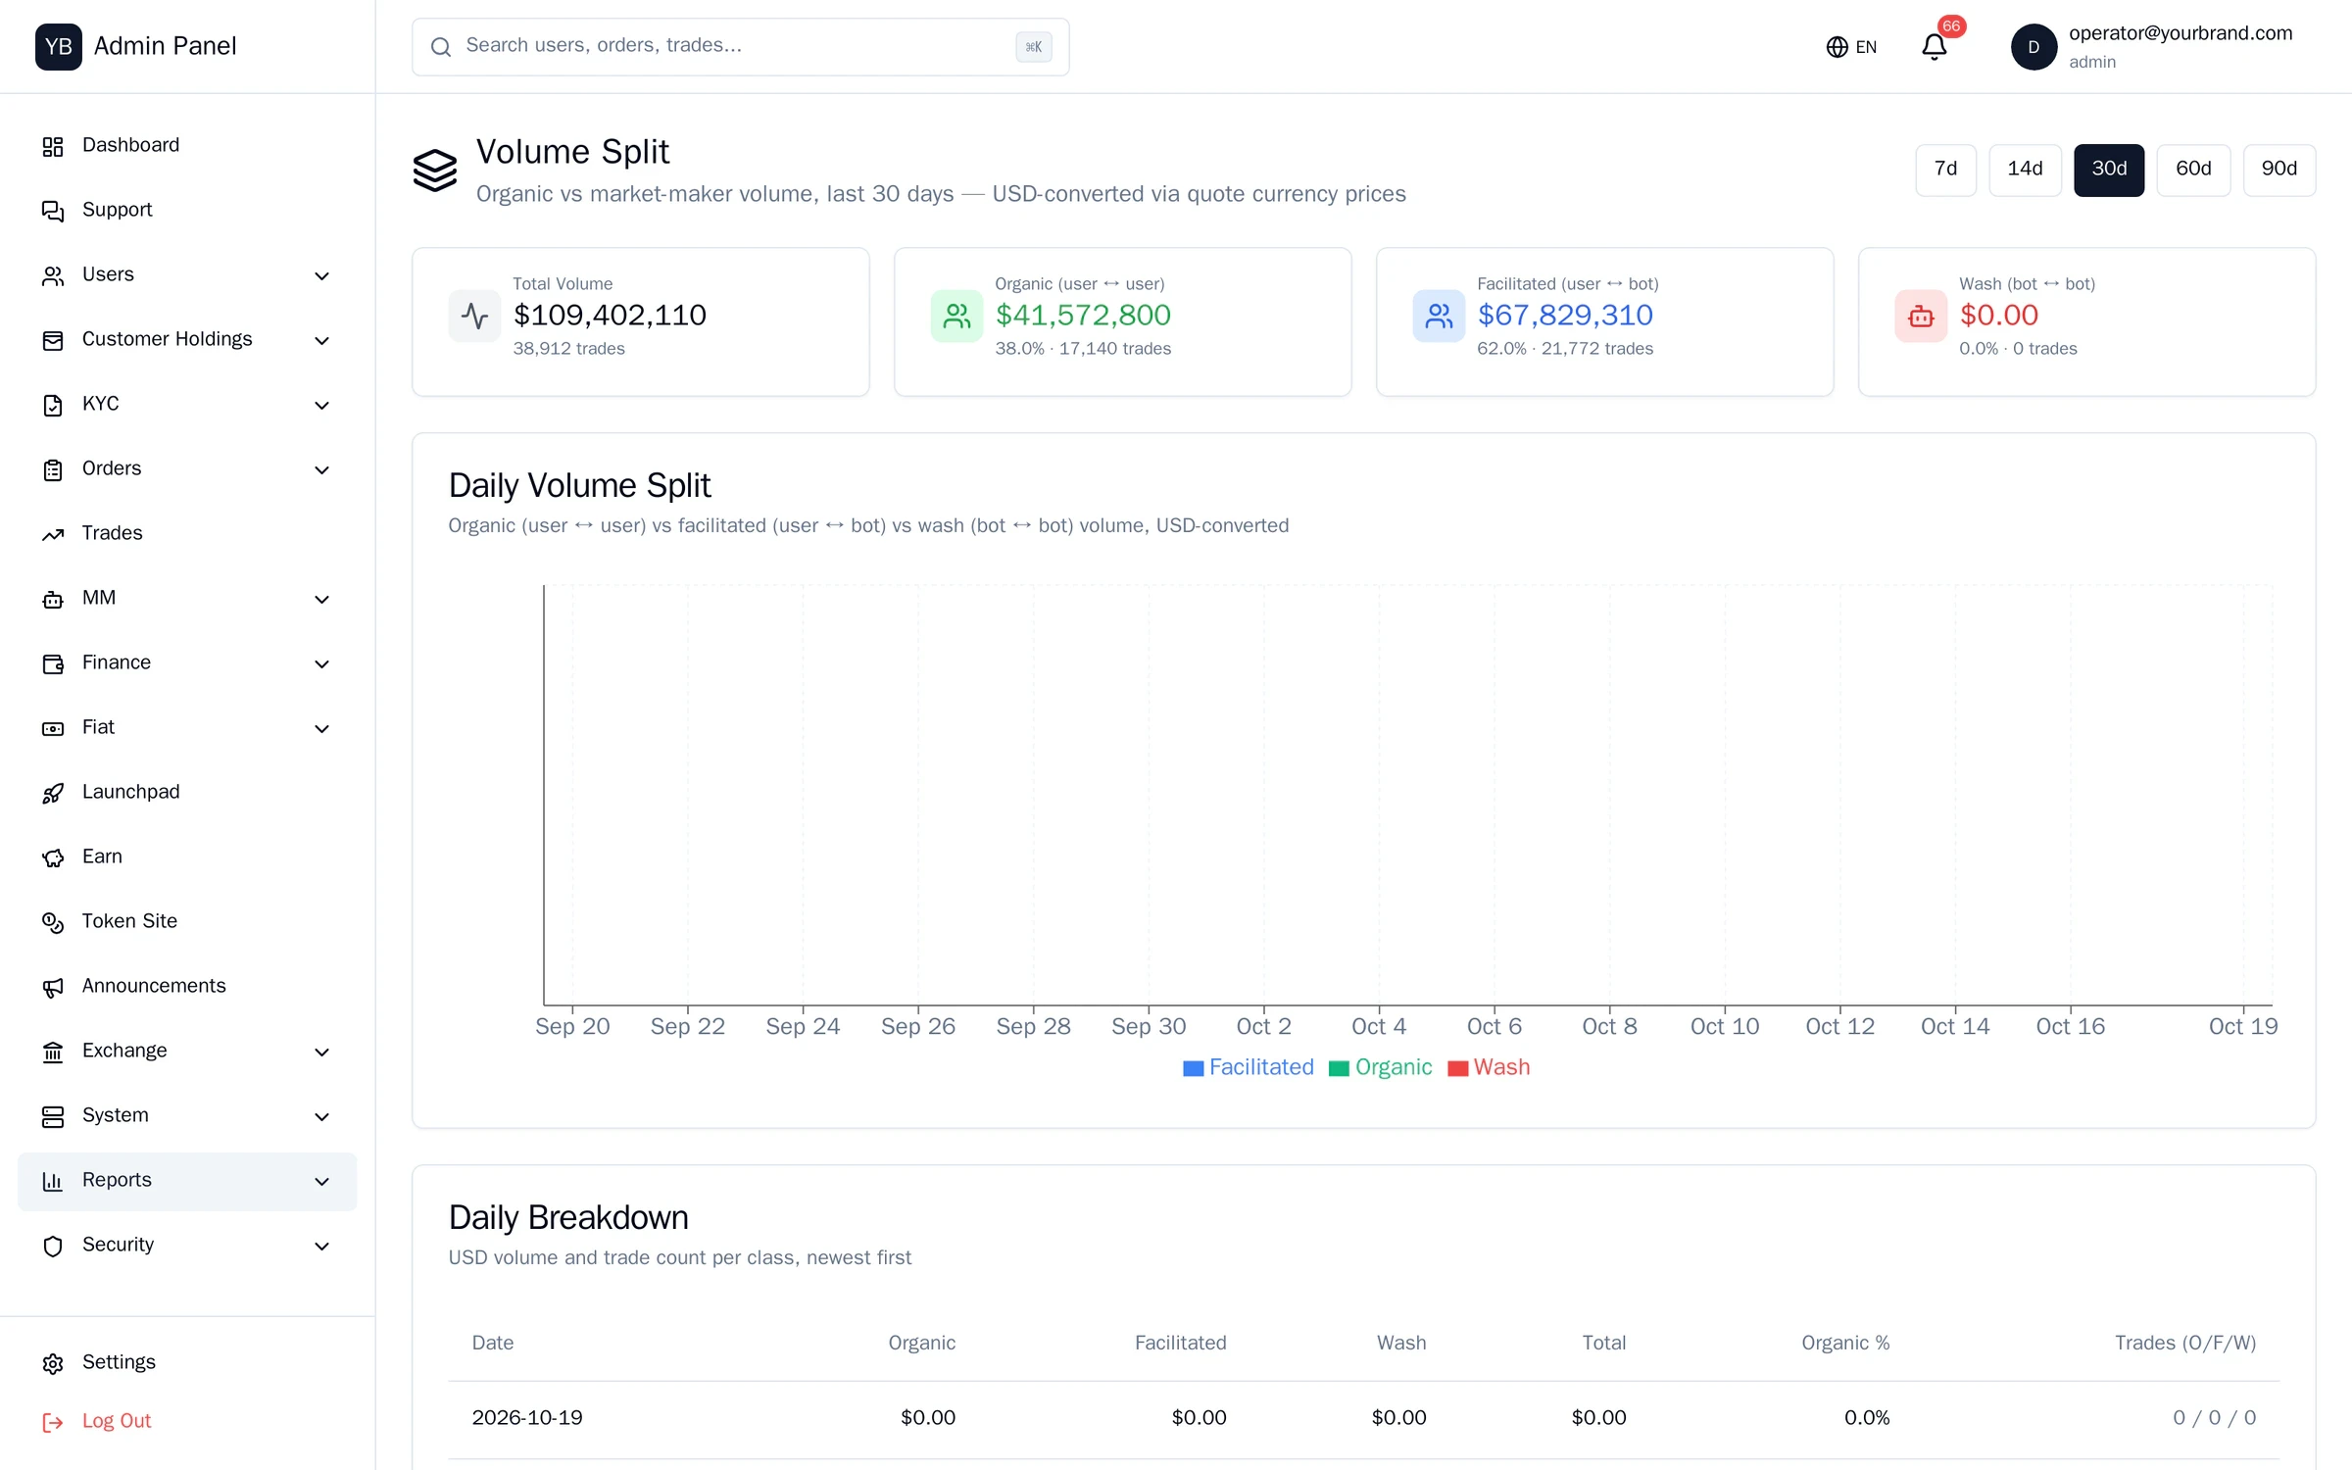Toggle Organic series in chart legend

tap(1381, 1067)
